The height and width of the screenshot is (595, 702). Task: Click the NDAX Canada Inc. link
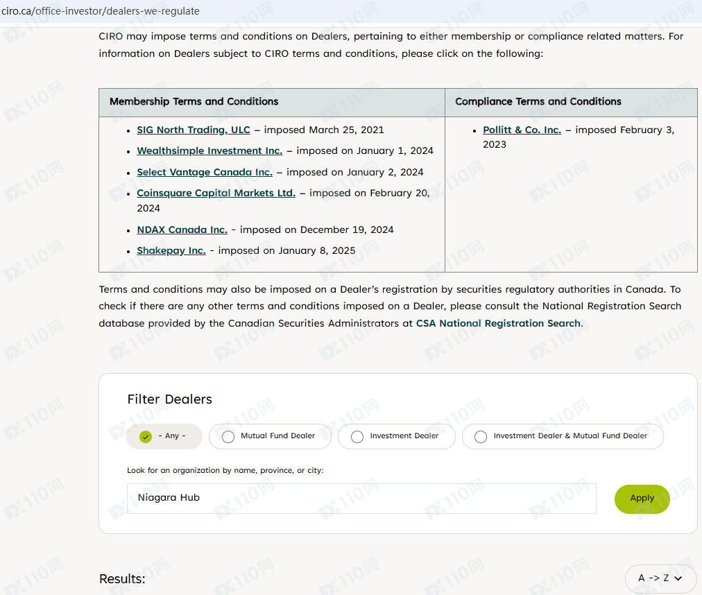(182, 230)
